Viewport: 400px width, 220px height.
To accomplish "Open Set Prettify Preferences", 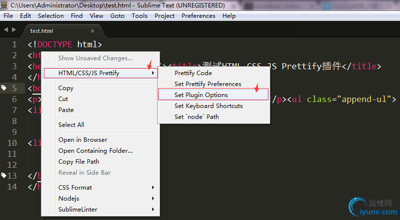I will (x=207, y=84).
